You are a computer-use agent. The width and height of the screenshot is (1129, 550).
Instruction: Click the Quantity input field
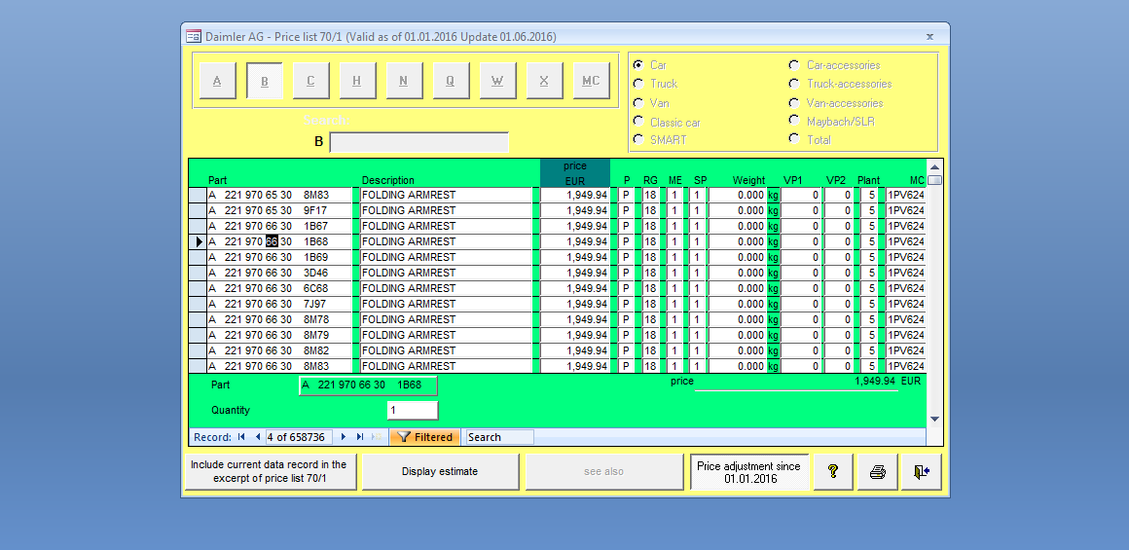413,411
